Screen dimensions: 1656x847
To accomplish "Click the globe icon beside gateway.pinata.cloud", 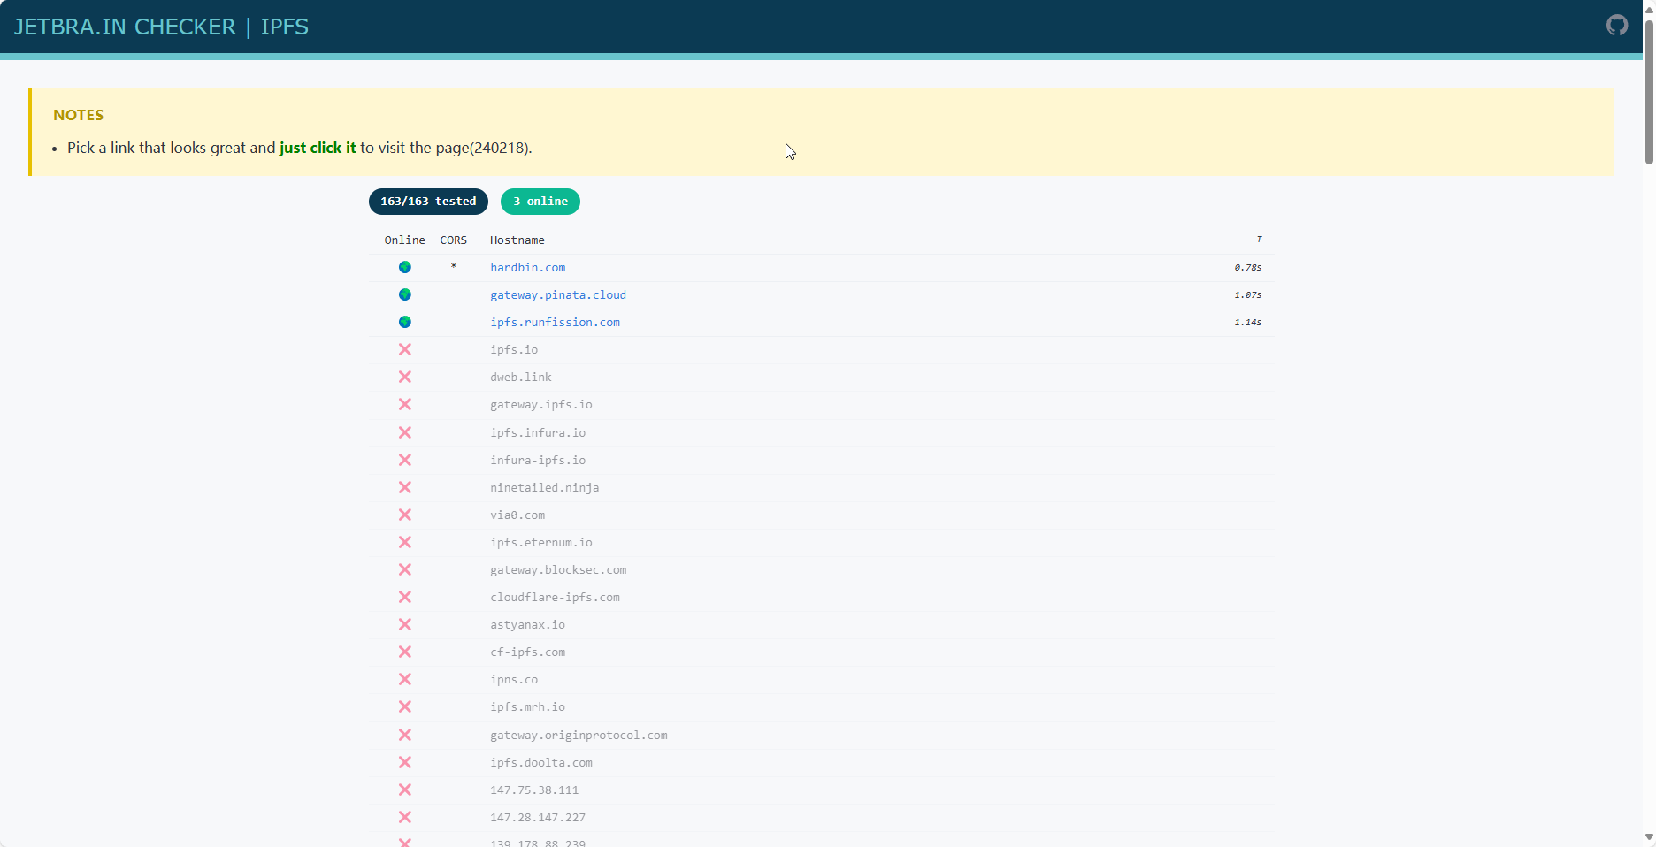I will click(x=405, y=294).
